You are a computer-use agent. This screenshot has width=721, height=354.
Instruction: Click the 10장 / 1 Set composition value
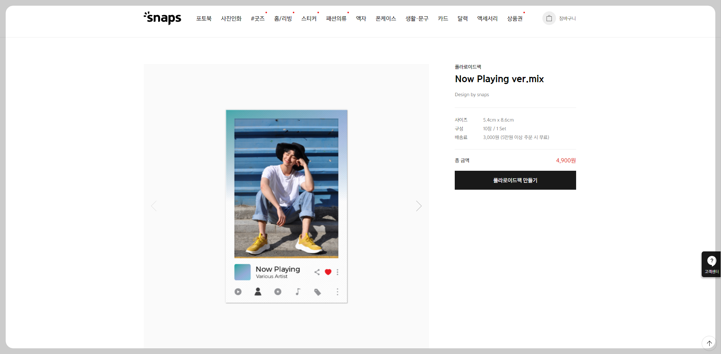[x=495, y=129]
